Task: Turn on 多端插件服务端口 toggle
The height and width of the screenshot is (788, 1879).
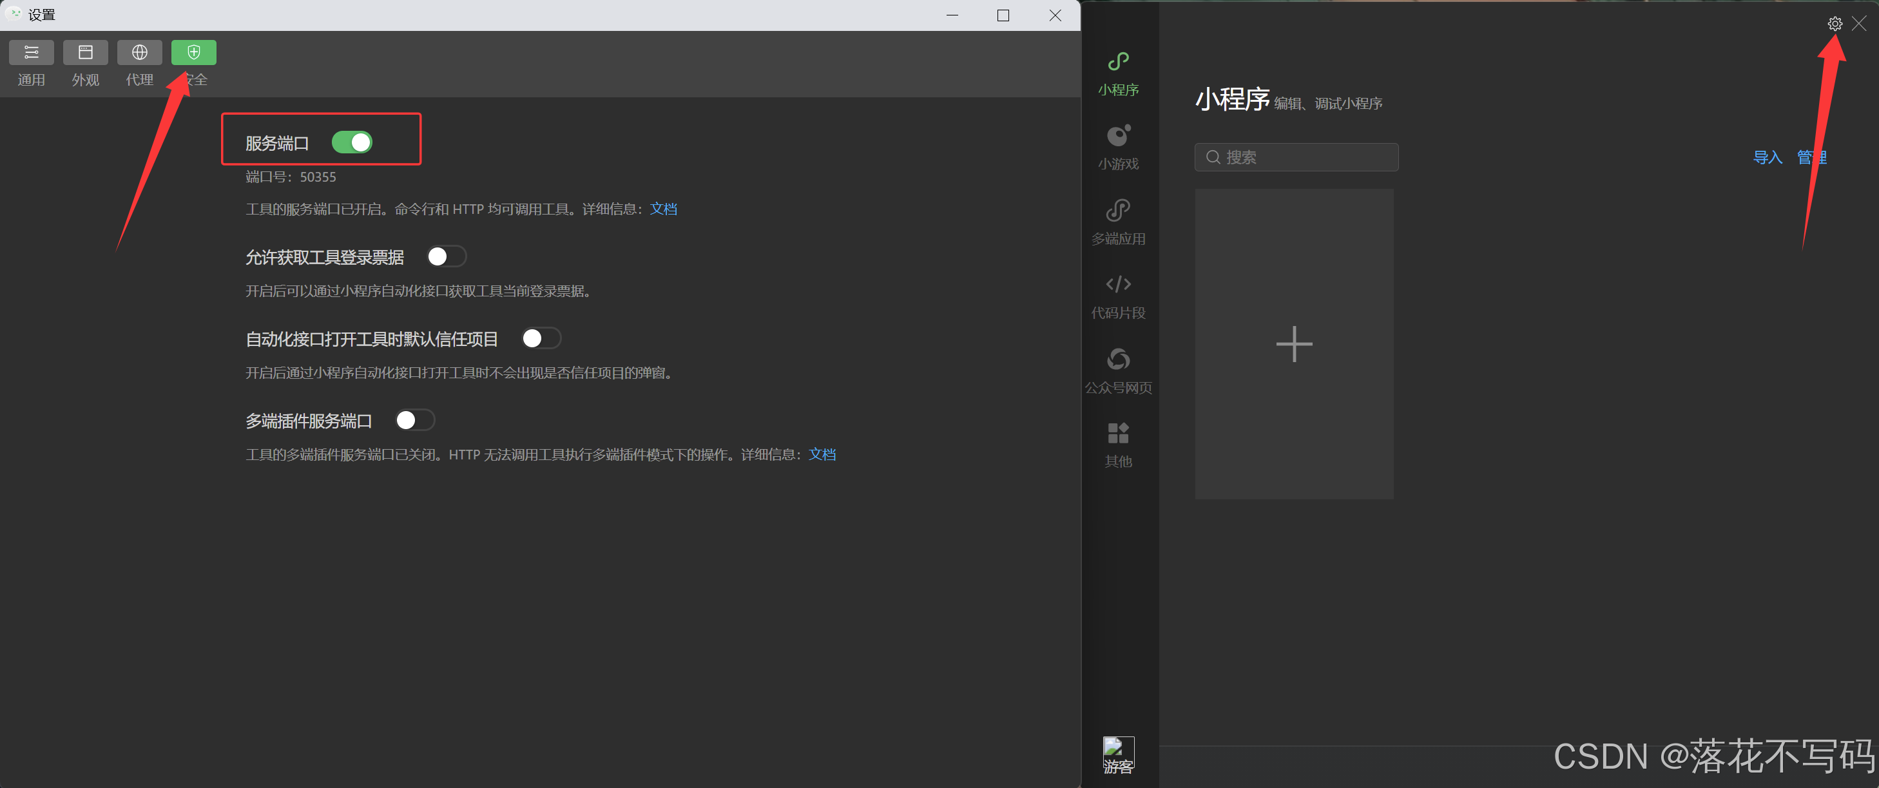Action: 414,420
